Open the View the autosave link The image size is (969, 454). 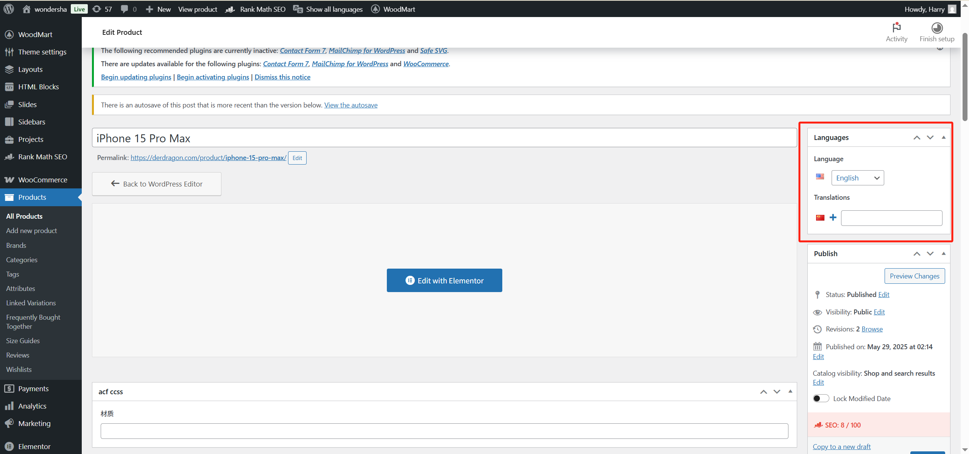click(x=351, y=105)
